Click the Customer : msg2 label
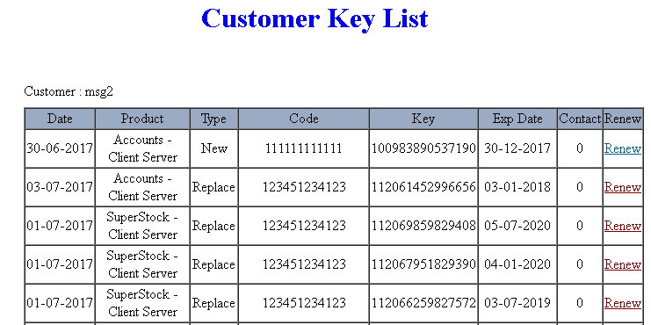 (69, 91)
